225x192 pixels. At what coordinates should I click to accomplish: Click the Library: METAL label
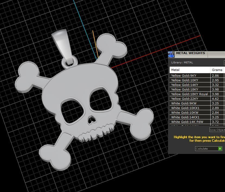(x=182, y=63)
